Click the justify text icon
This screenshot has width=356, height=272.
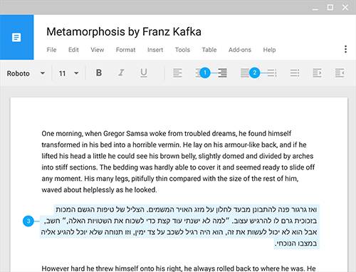point(245,73)
